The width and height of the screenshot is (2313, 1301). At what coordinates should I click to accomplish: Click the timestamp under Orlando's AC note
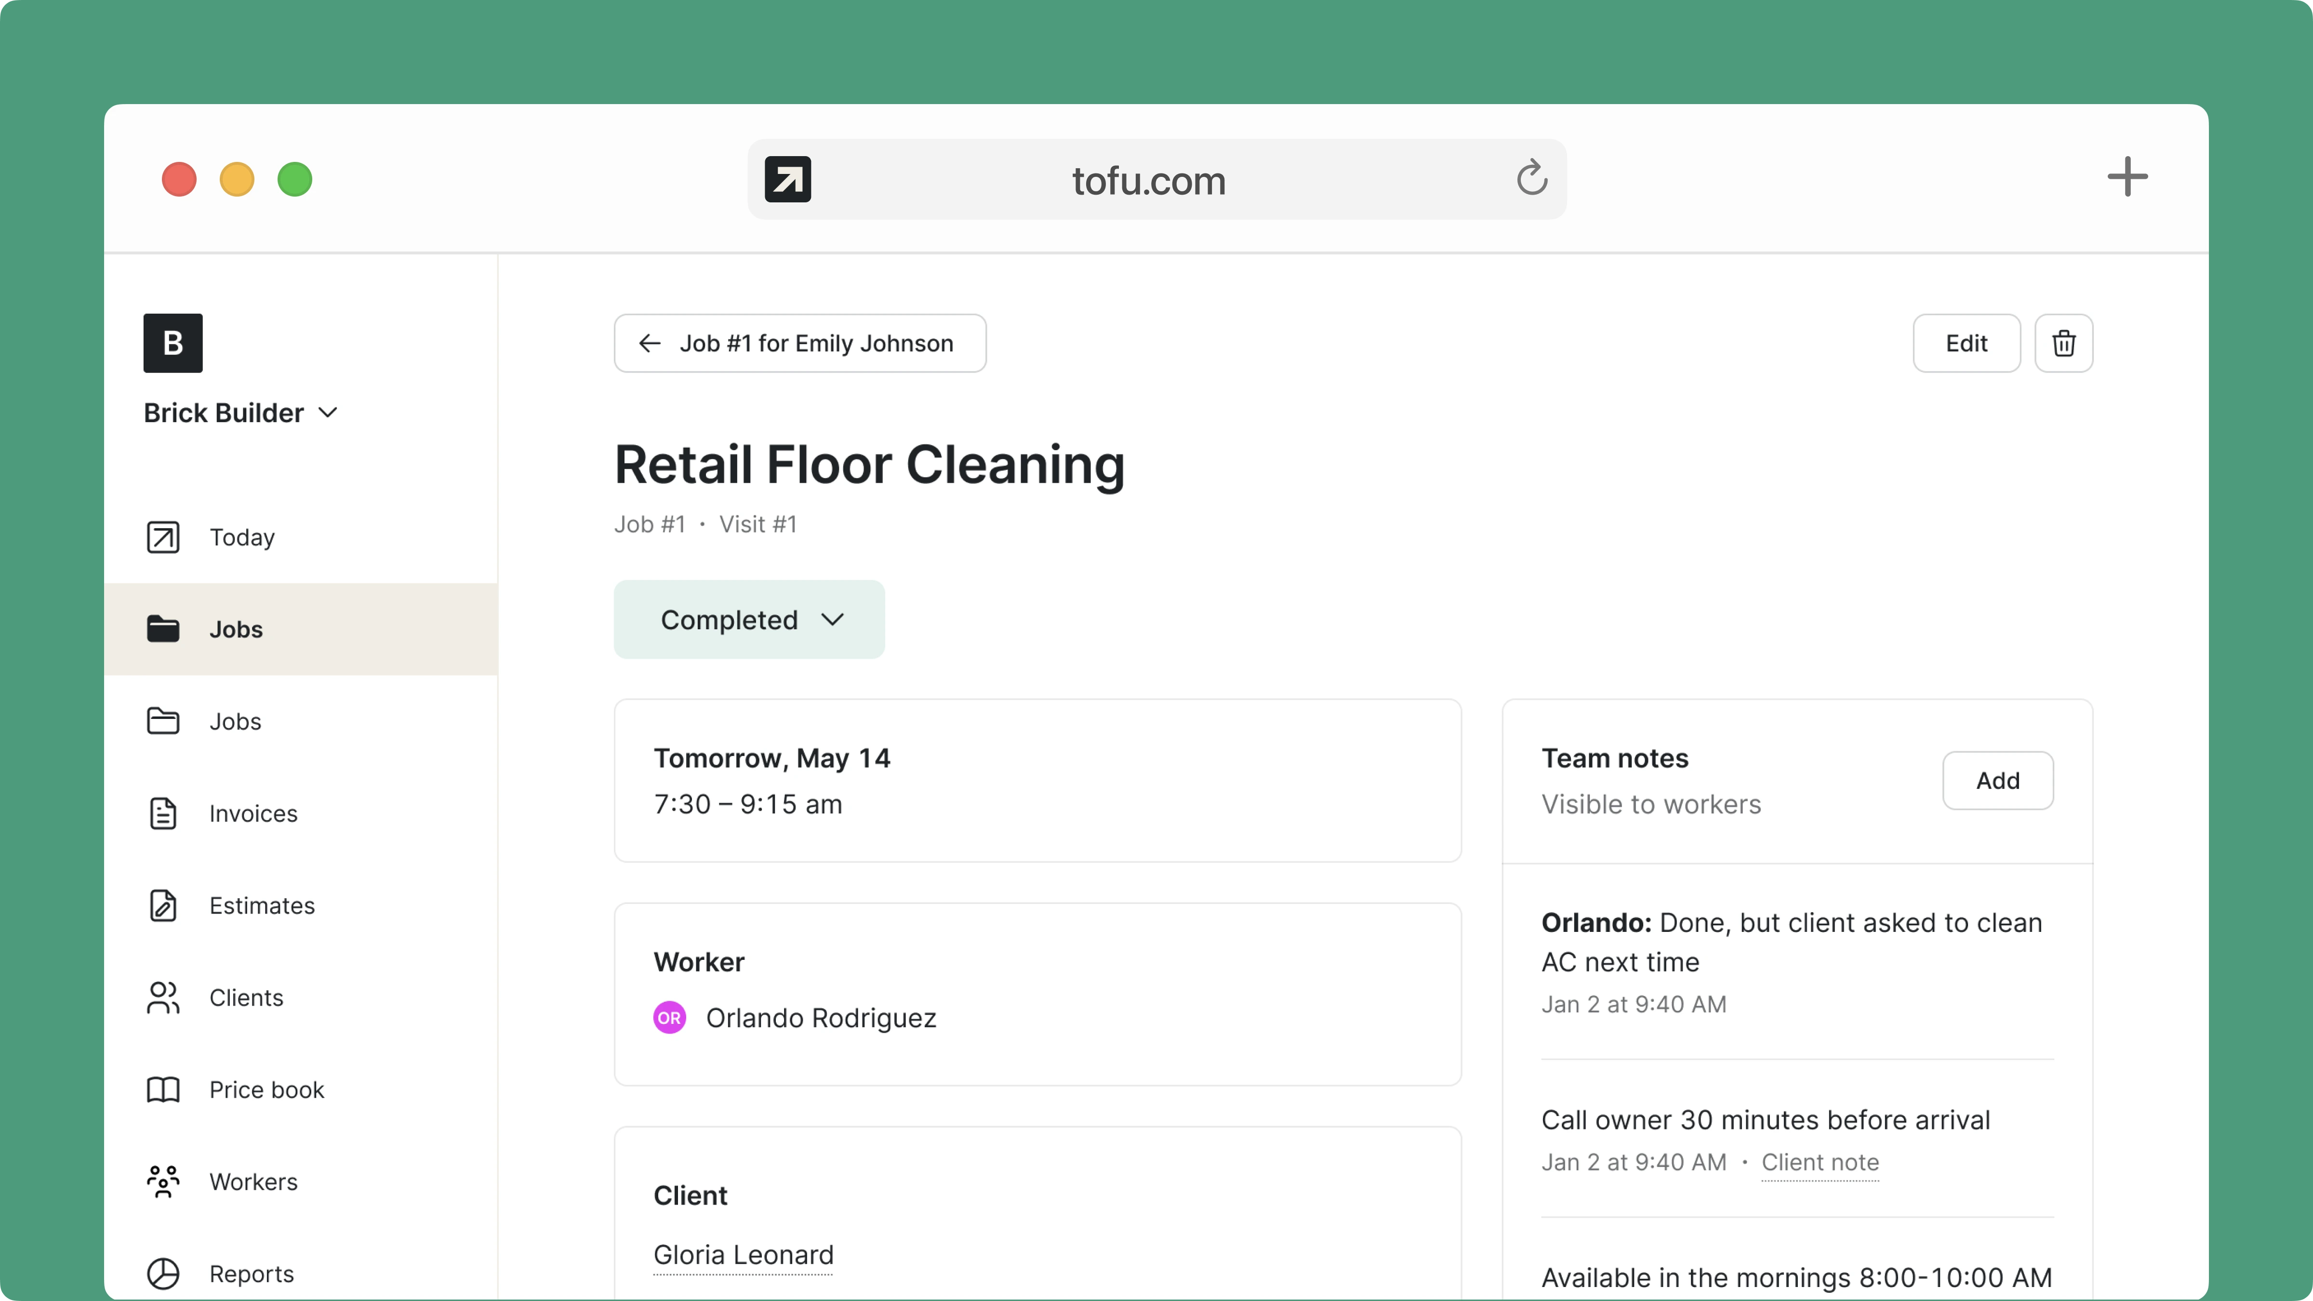pos(1633,1004)
